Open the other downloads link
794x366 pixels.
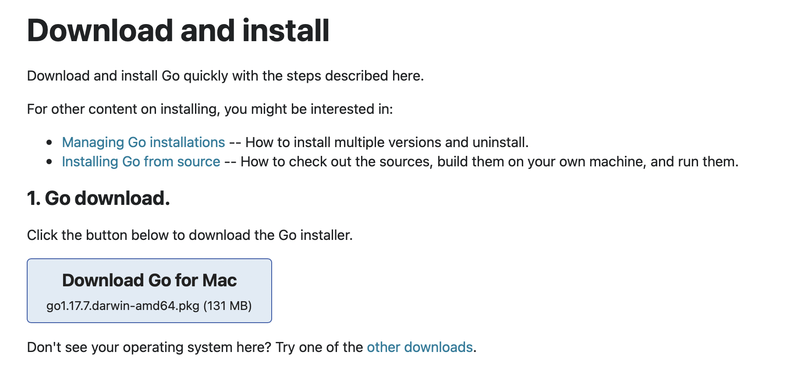click(x=419, y=347)
